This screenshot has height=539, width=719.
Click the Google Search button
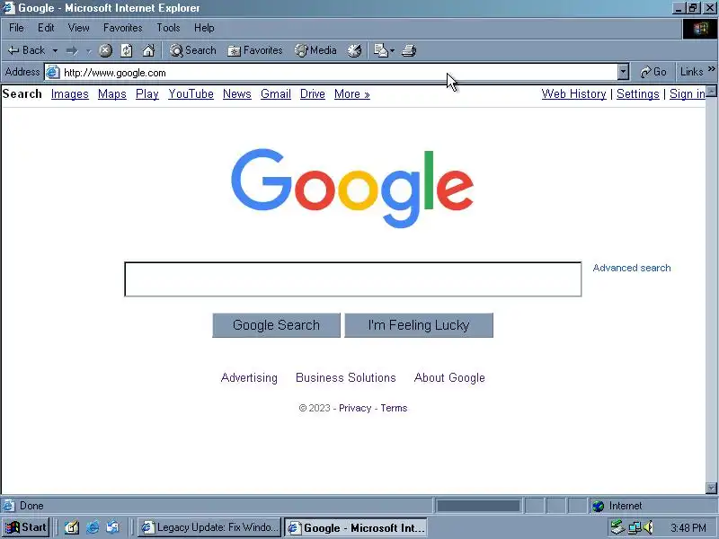point(276,325)
